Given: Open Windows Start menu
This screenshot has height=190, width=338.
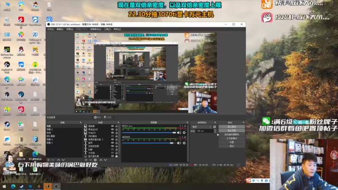Looking at the screenshot, I should (x=4, y=186).
